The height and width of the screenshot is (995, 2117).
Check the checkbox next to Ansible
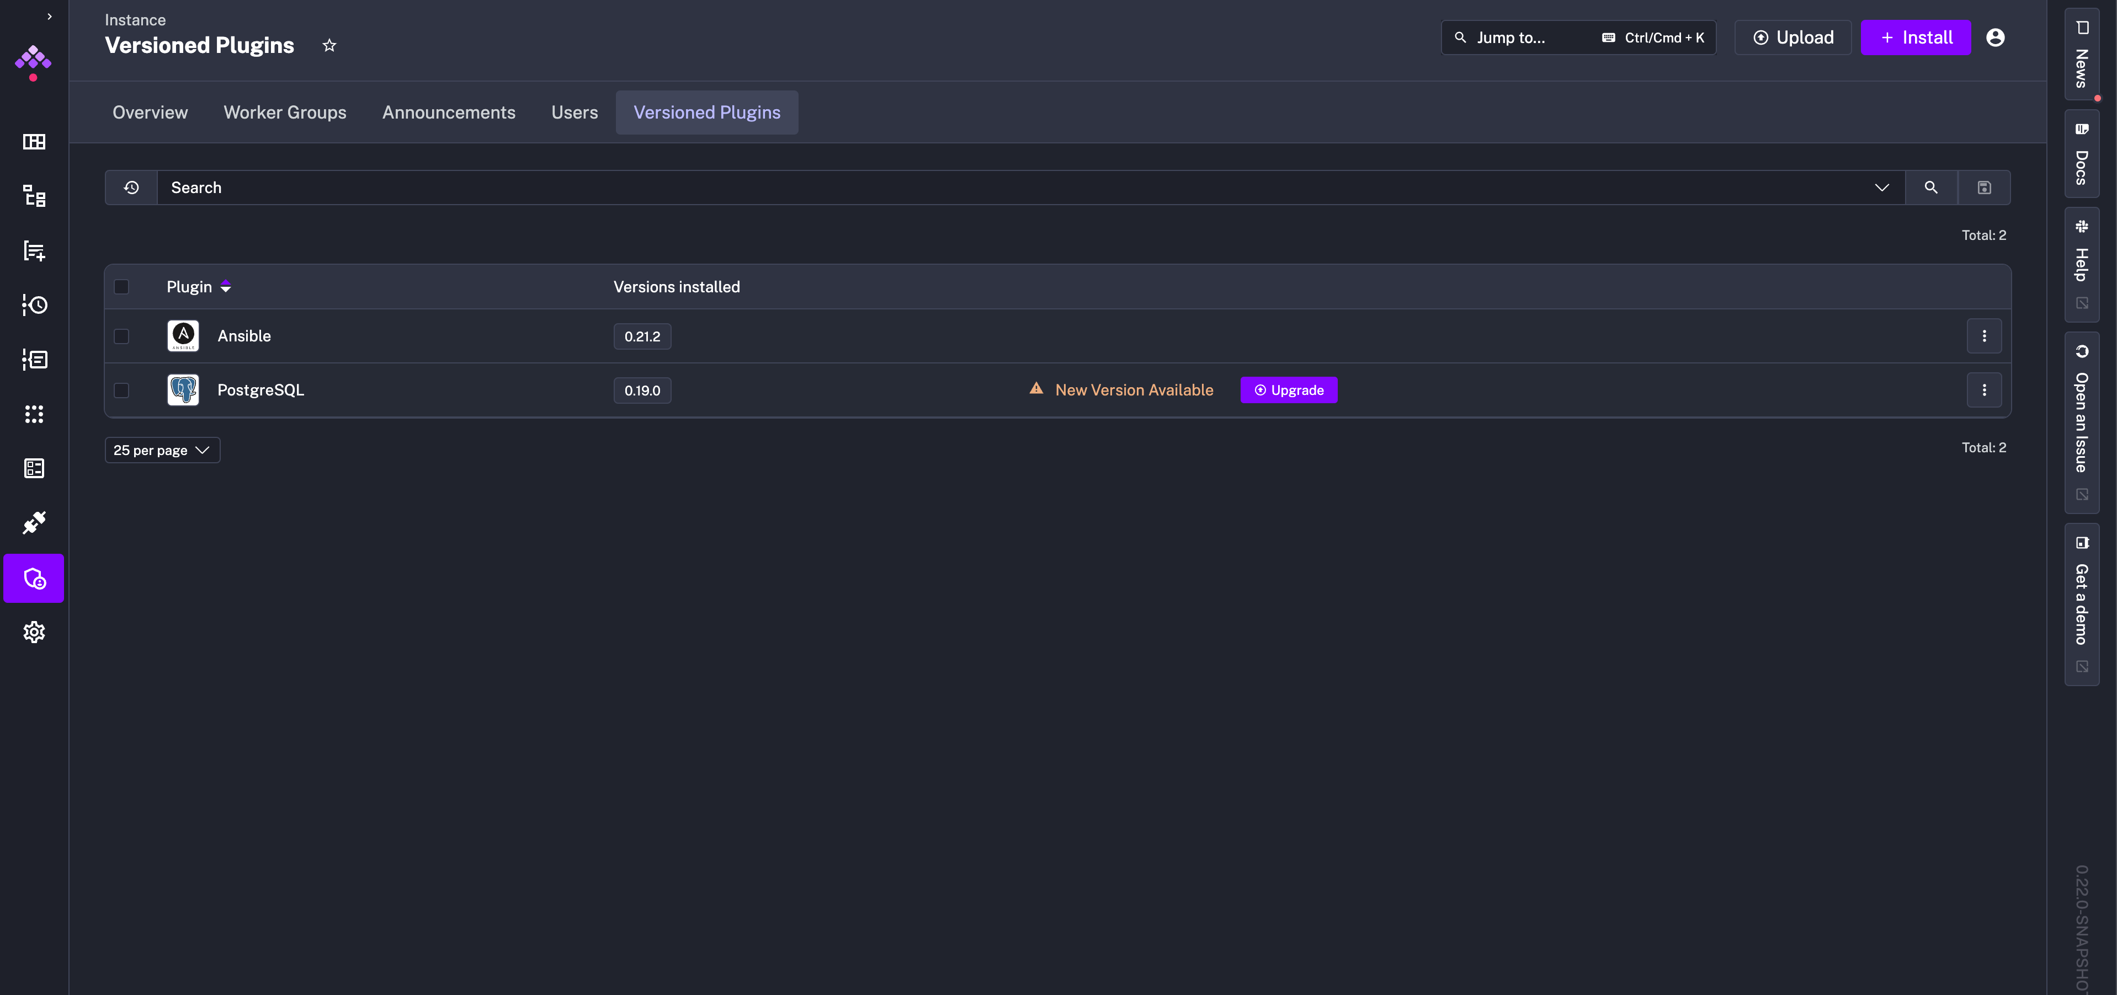[x=121, y=336]
